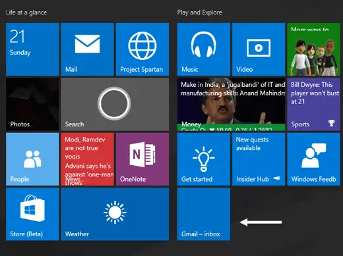Viewport: 343px width, 256px height.
Task: Launch the OneNote tile
Action: [x=142, y=159]
